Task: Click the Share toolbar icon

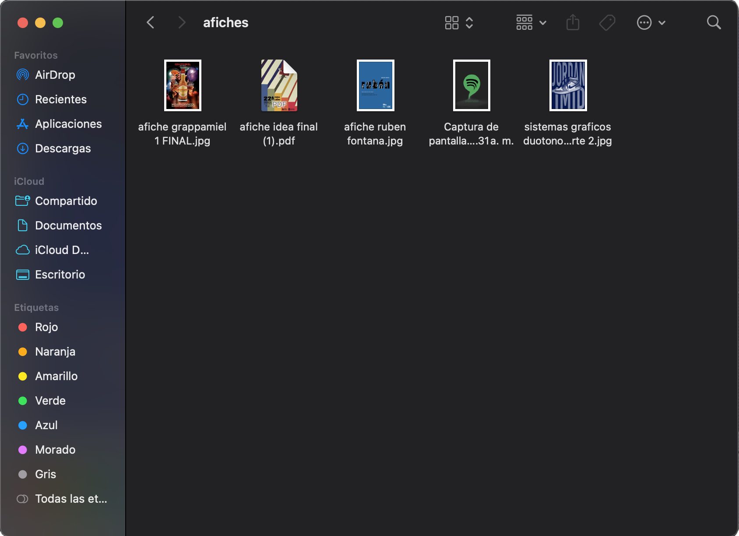Action: point(573,22)
